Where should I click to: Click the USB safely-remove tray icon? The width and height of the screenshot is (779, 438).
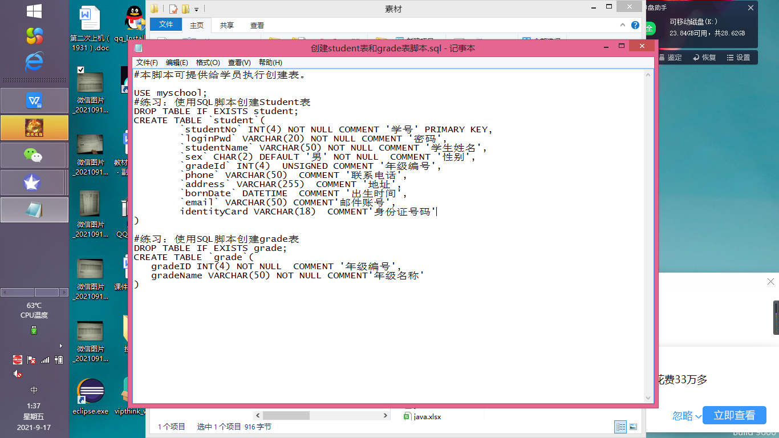tap(34, 330)
